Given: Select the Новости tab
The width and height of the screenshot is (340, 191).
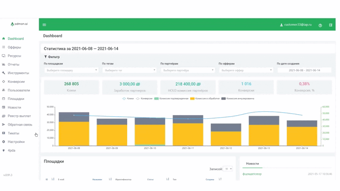Looking at the screenshot, I should click(x=252, y=164).
